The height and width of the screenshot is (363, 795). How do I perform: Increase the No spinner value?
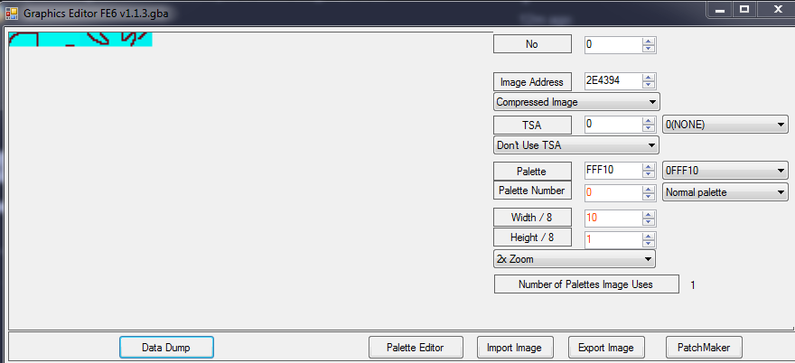click(x=649, y=41)
